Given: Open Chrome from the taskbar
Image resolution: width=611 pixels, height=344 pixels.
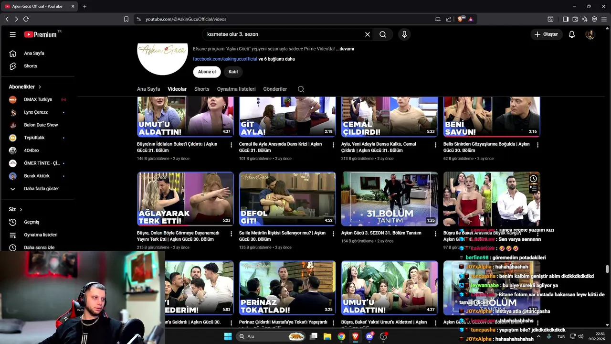Looking at the screenshot, I should point(341,336).
